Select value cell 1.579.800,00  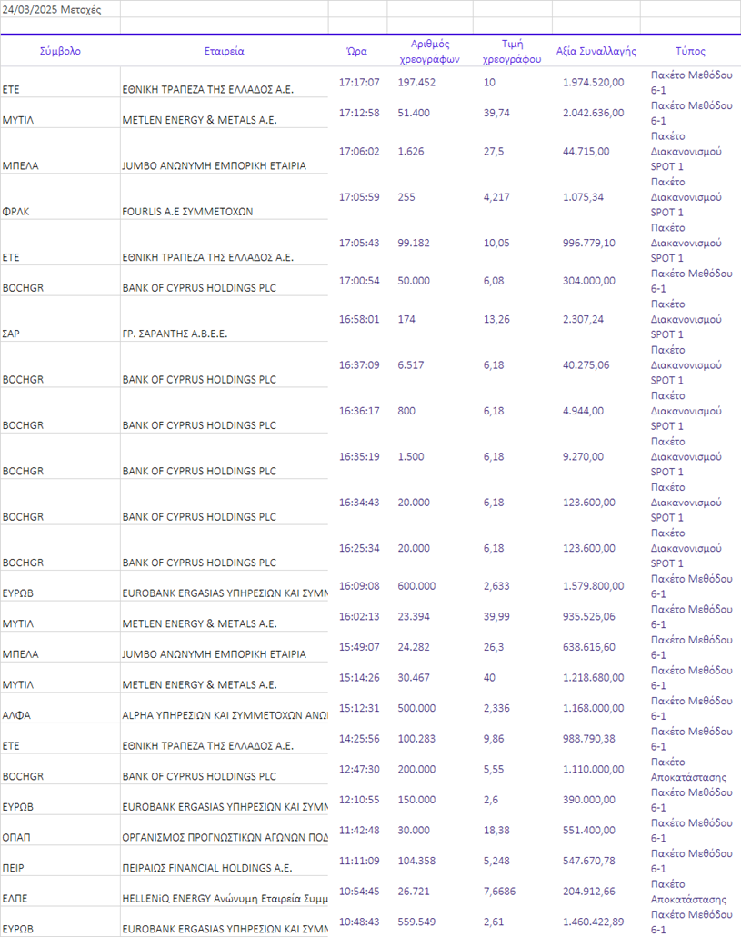pos(593,586)
